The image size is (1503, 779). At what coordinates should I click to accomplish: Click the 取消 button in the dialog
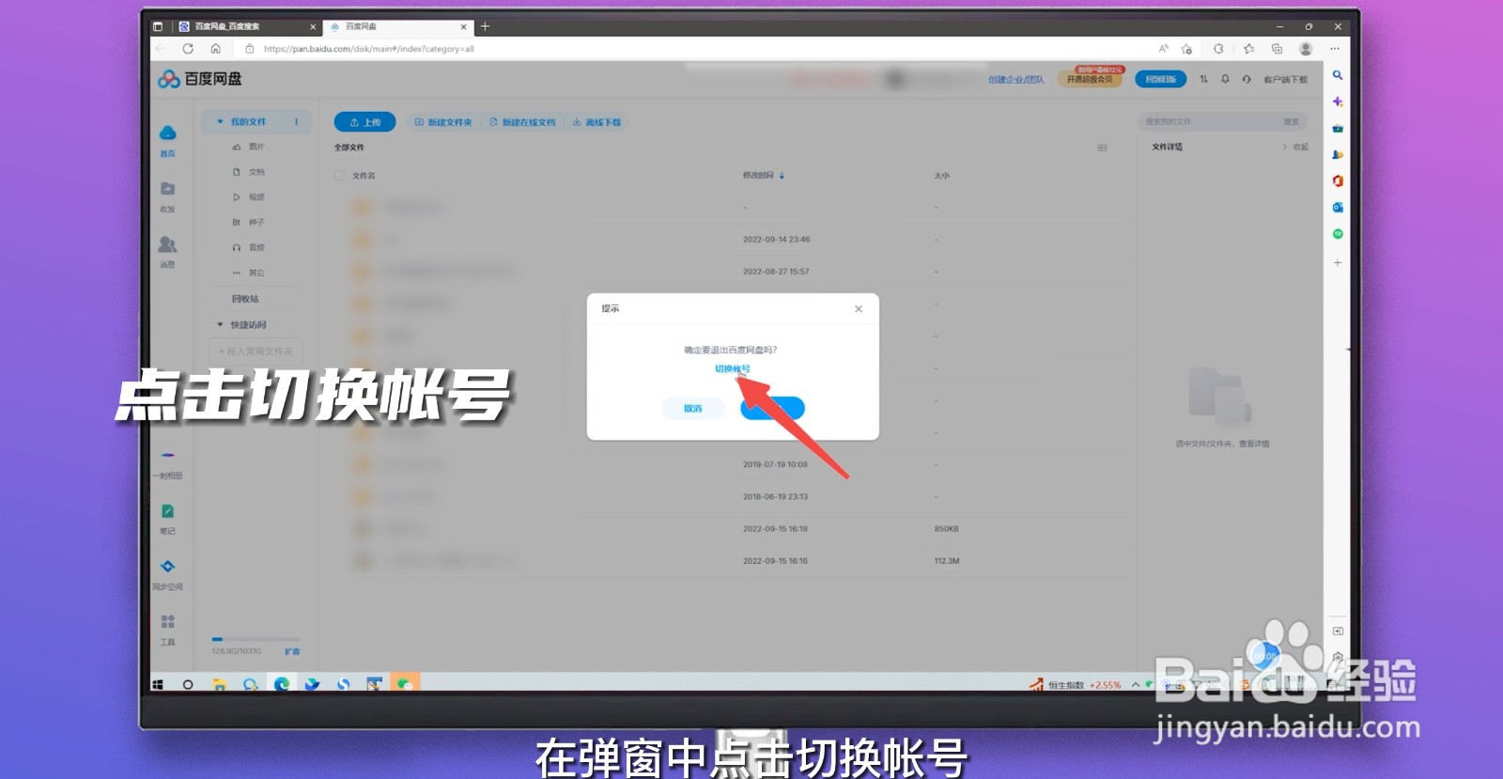(693, 408)
